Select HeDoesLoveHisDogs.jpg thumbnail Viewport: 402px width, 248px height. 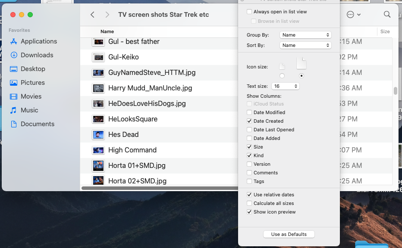[x=98, y=104]
